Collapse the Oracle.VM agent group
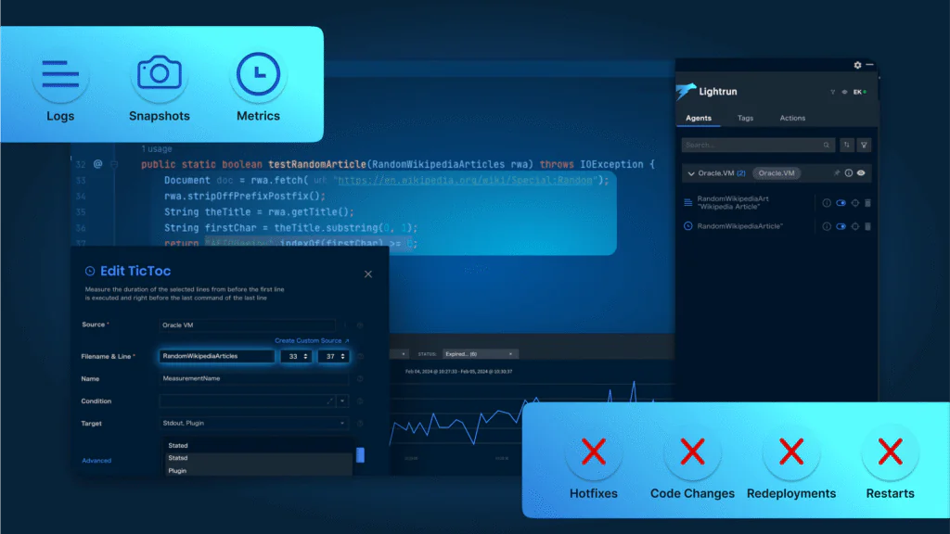This screenshot has width=950, height=534. (689, 173)
